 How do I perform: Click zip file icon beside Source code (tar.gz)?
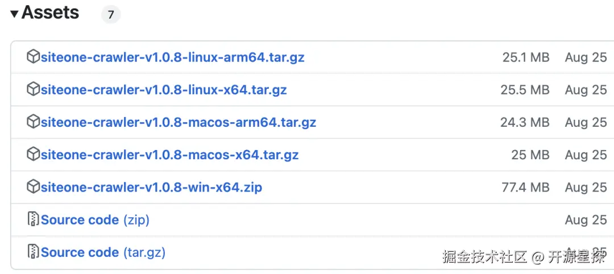34,251
